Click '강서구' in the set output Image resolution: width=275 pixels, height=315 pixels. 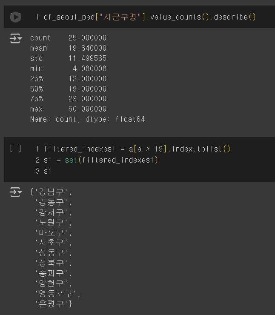pos(51,212)
